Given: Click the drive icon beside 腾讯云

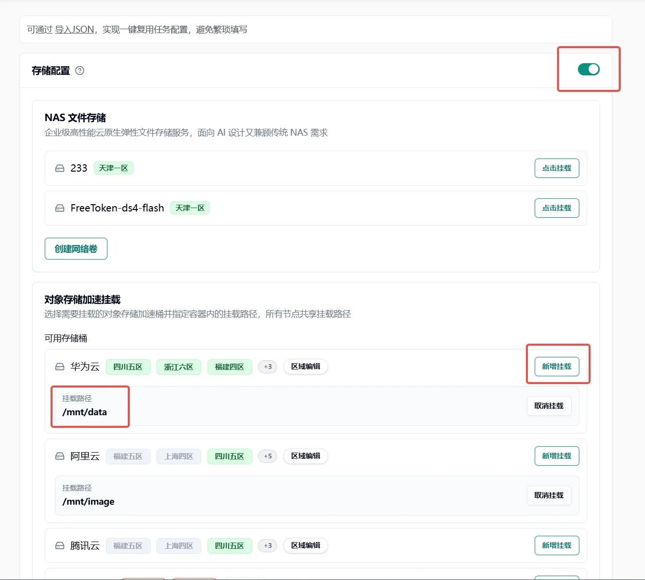Looking at the screenshot, I should (60, 545).
